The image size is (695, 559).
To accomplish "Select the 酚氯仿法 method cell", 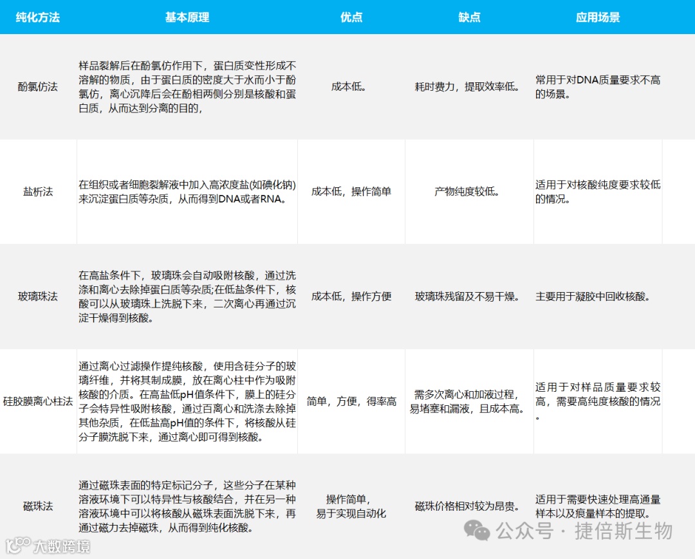I will point(38,87).
